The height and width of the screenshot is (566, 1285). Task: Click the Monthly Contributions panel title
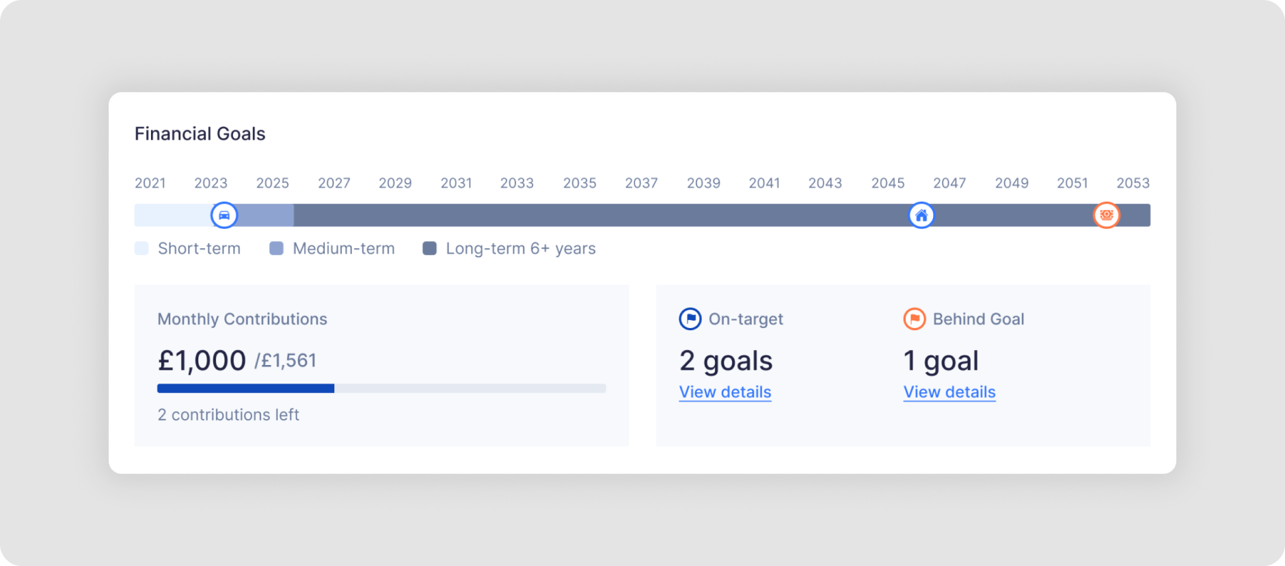coord(242,319)
